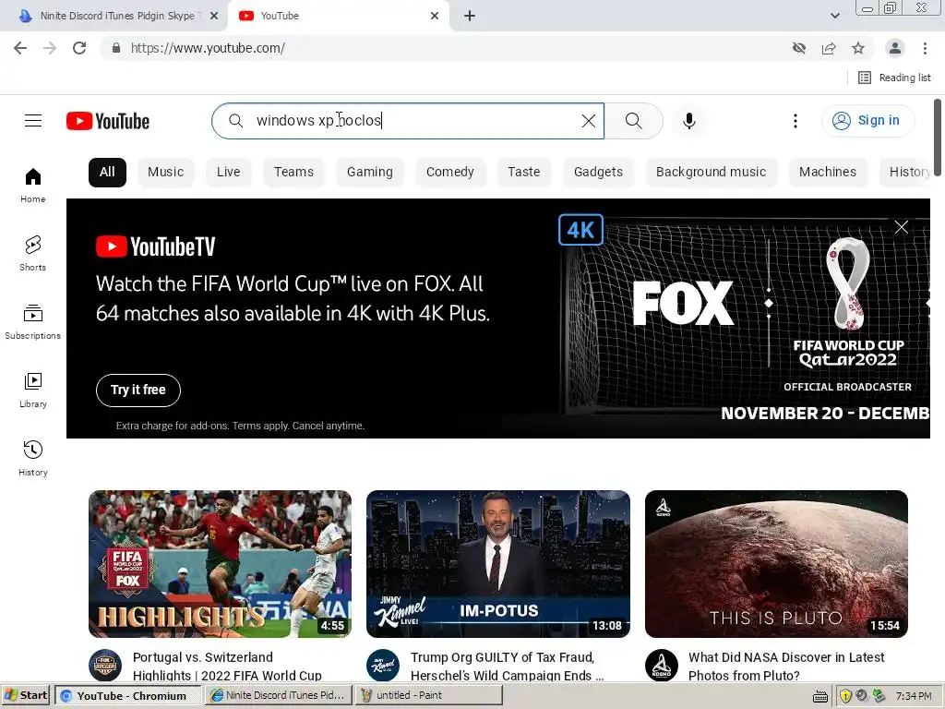This screenshot has height=709, width=945.
Task: Select the Gaming filter chip
Action: 370,172
